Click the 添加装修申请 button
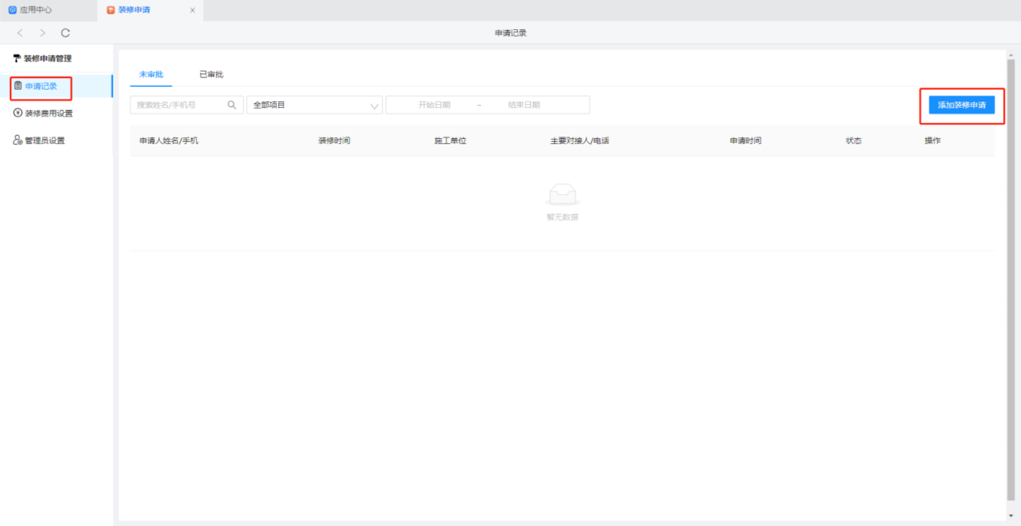The image size is (1021, 526). 961,105
